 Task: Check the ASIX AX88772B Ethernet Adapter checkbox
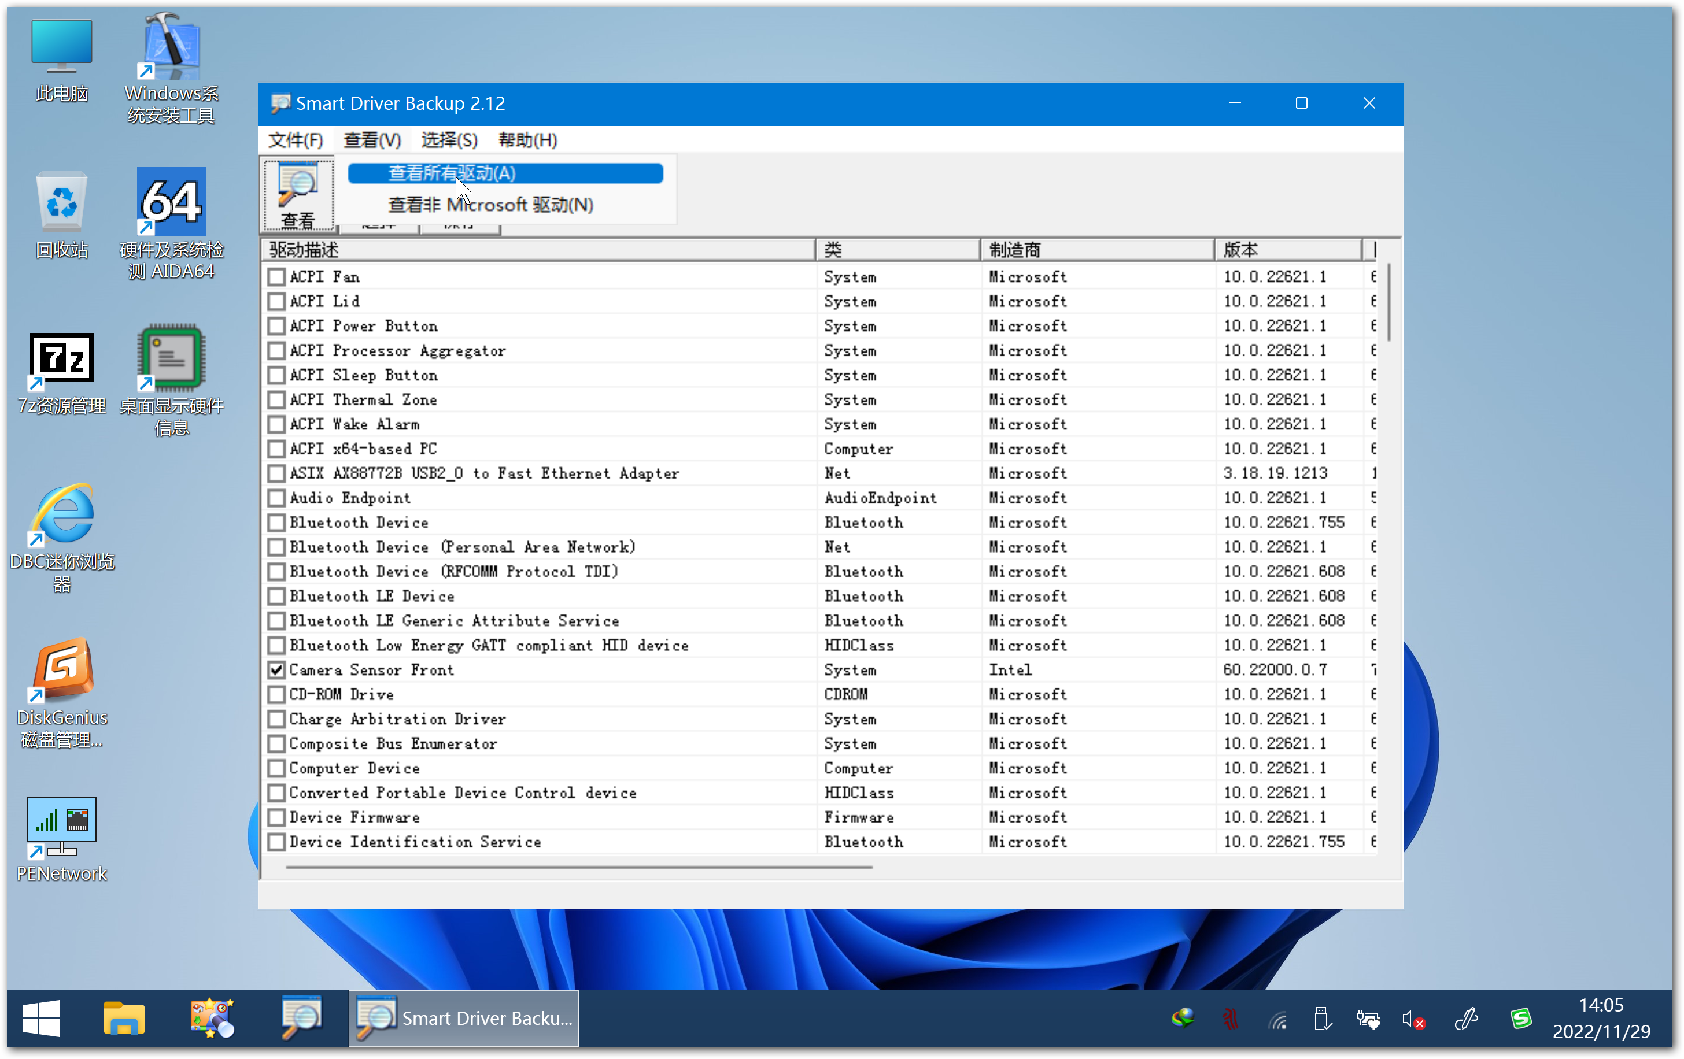277,473
